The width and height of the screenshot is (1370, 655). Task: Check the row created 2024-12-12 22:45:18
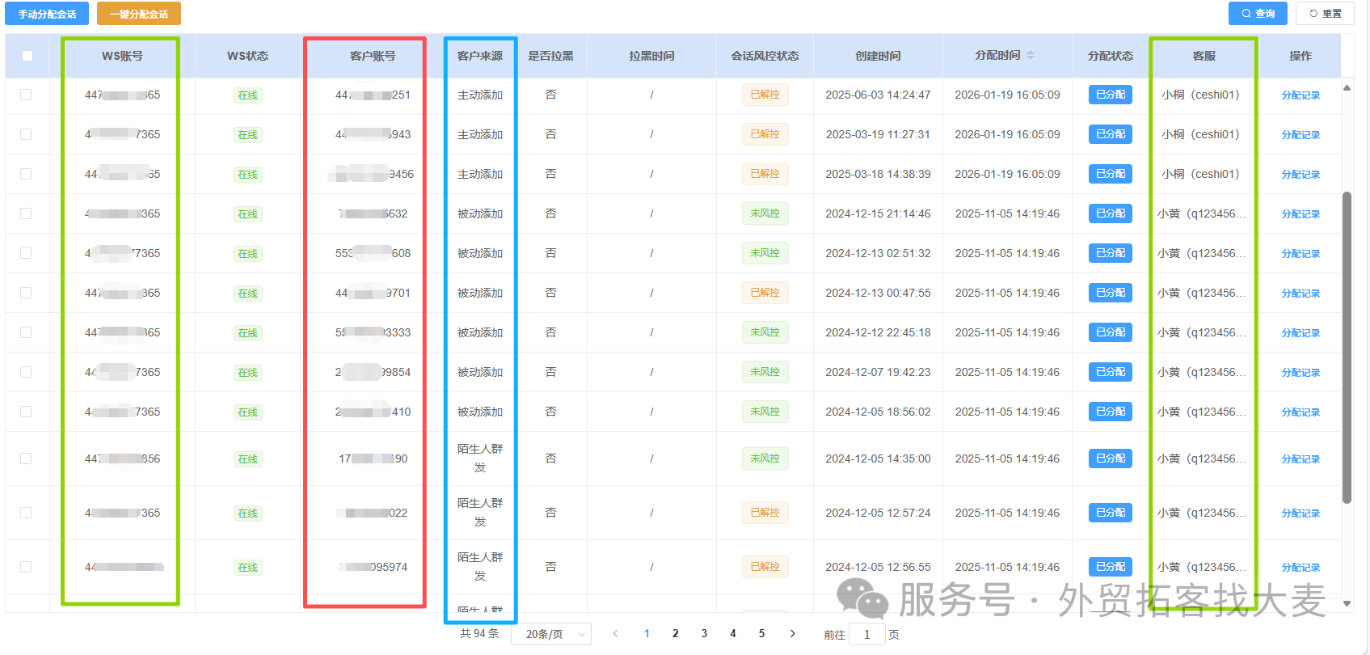(26, 332)
